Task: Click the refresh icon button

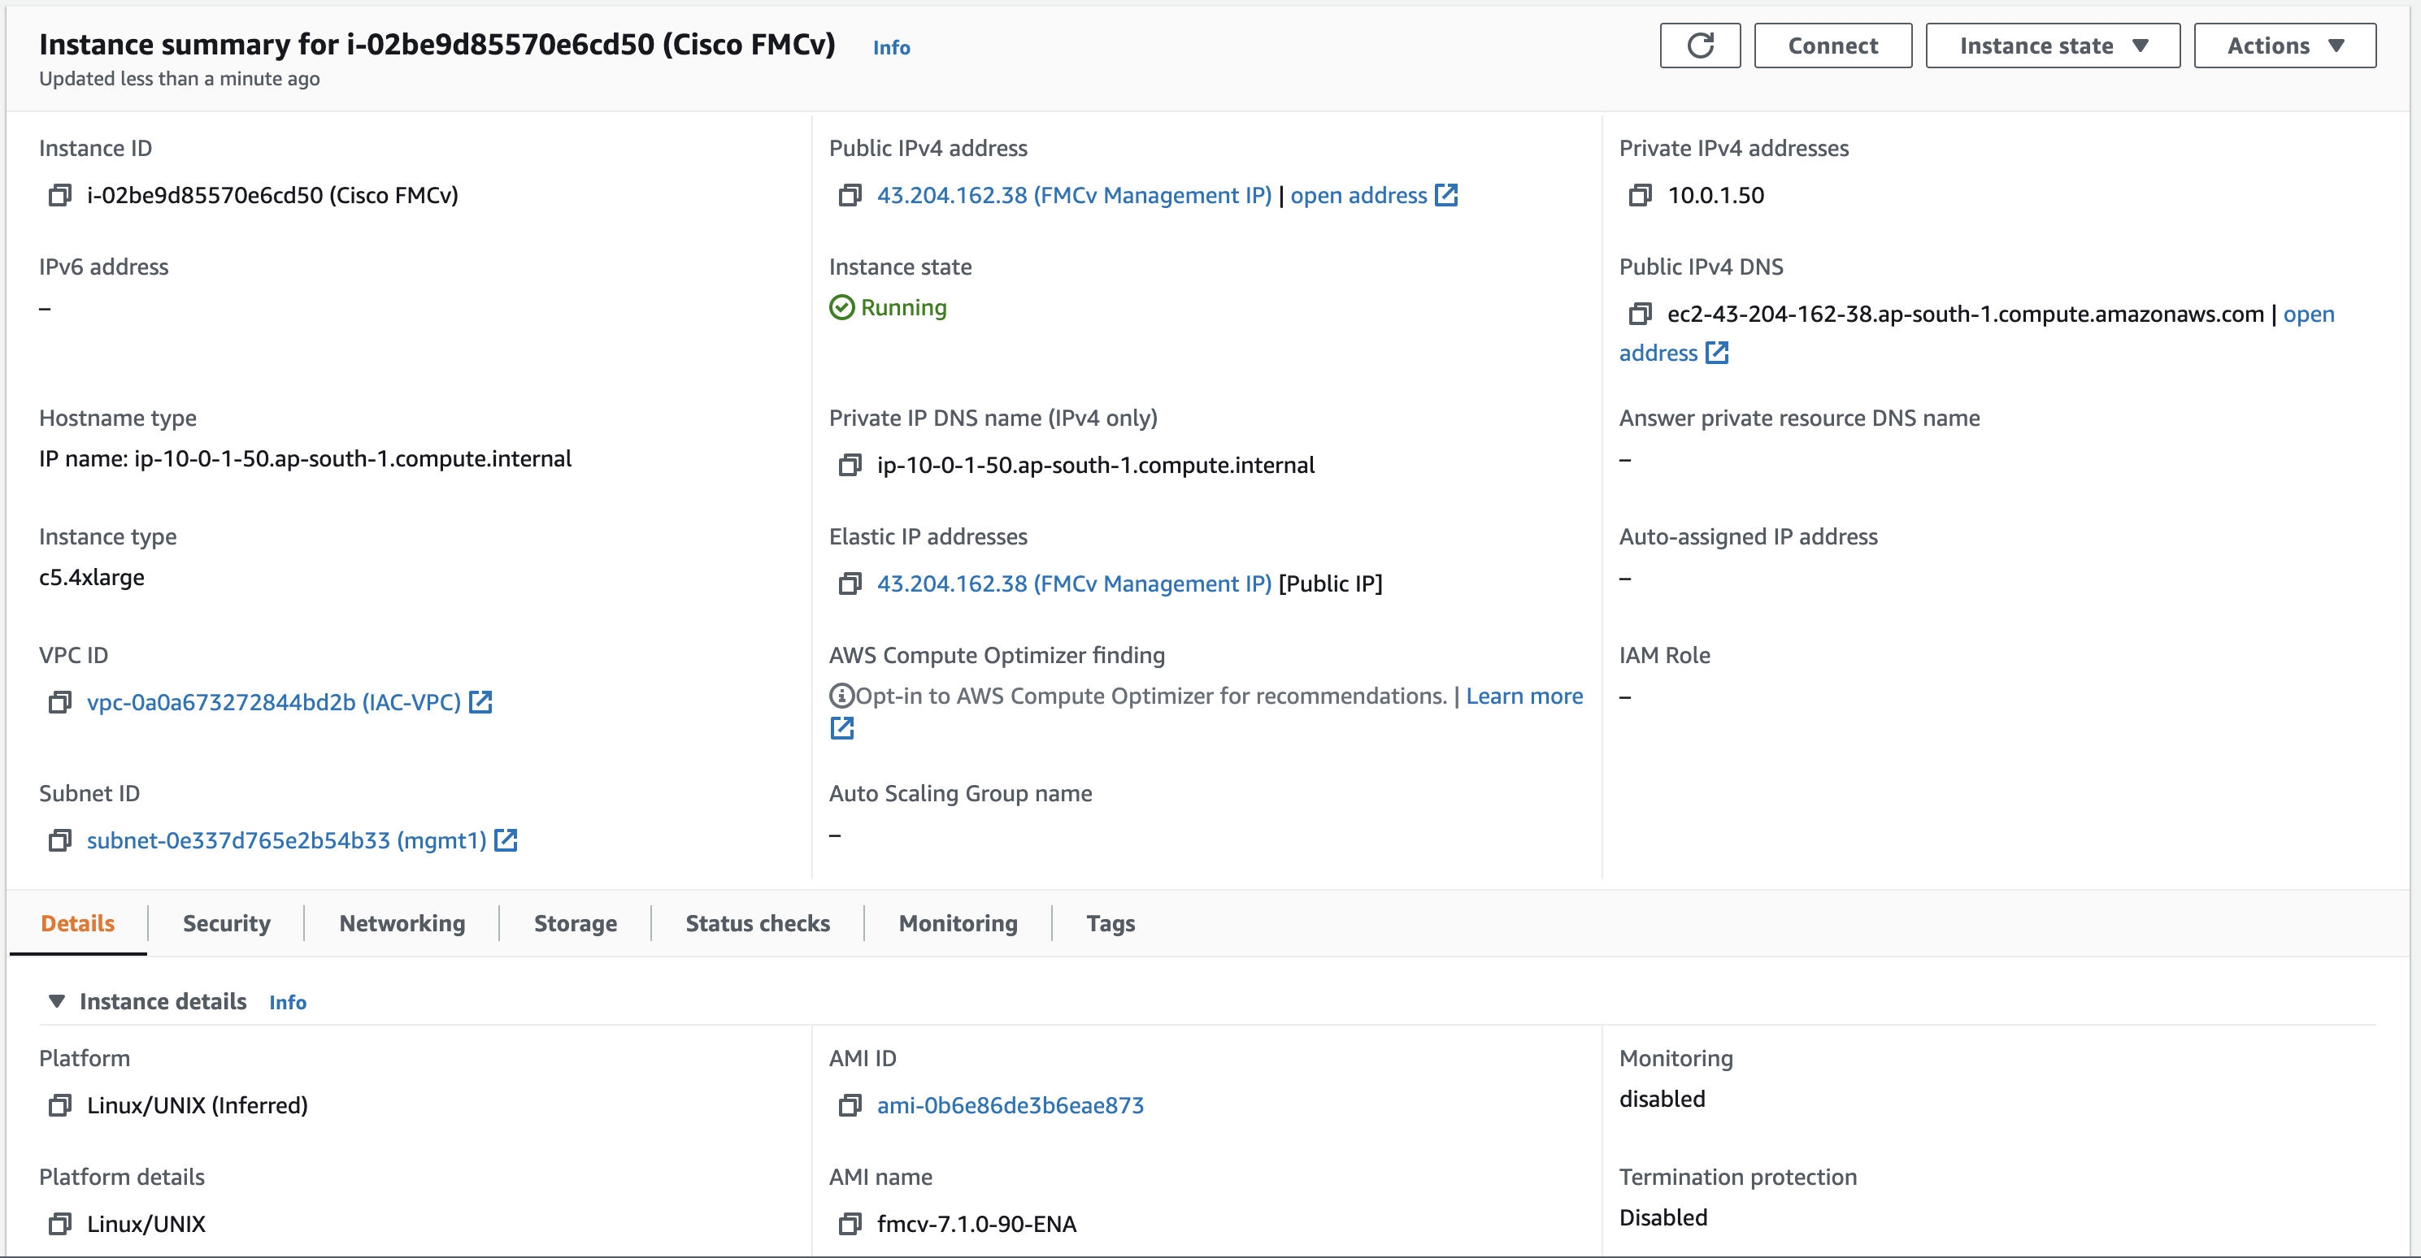Action: point(1699,45)
